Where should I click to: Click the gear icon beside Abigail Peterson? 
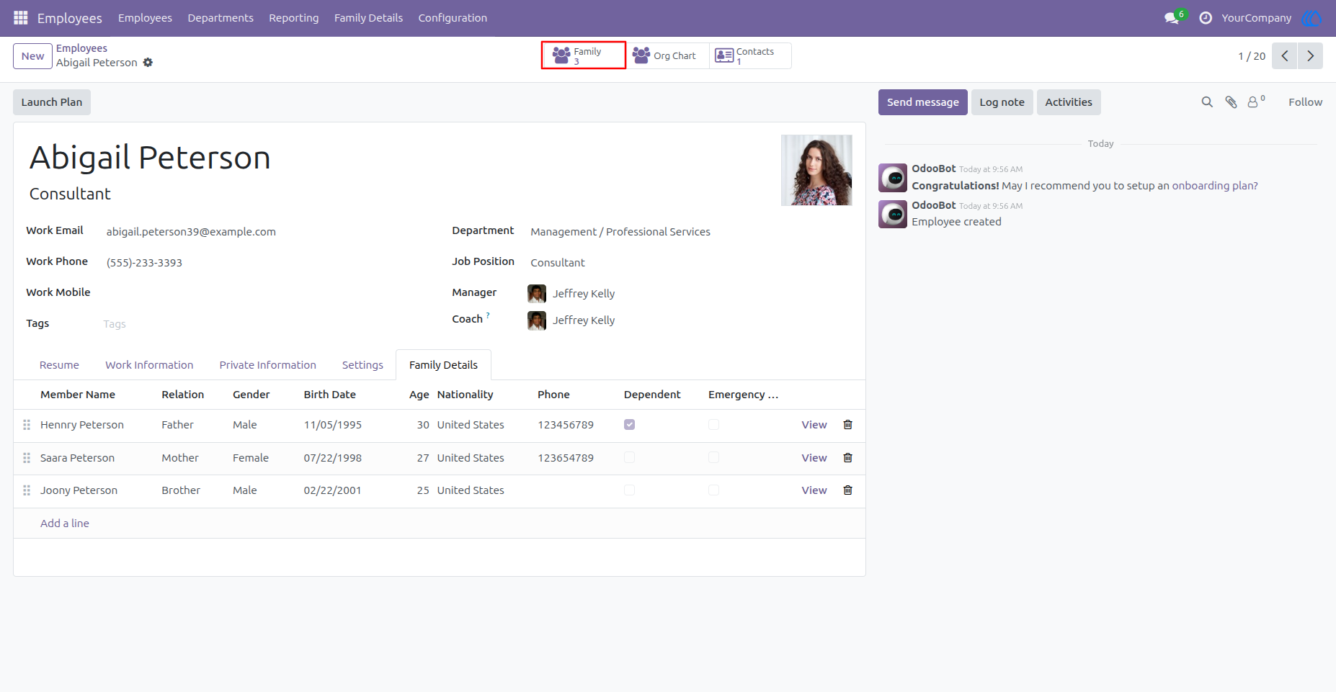148,63
